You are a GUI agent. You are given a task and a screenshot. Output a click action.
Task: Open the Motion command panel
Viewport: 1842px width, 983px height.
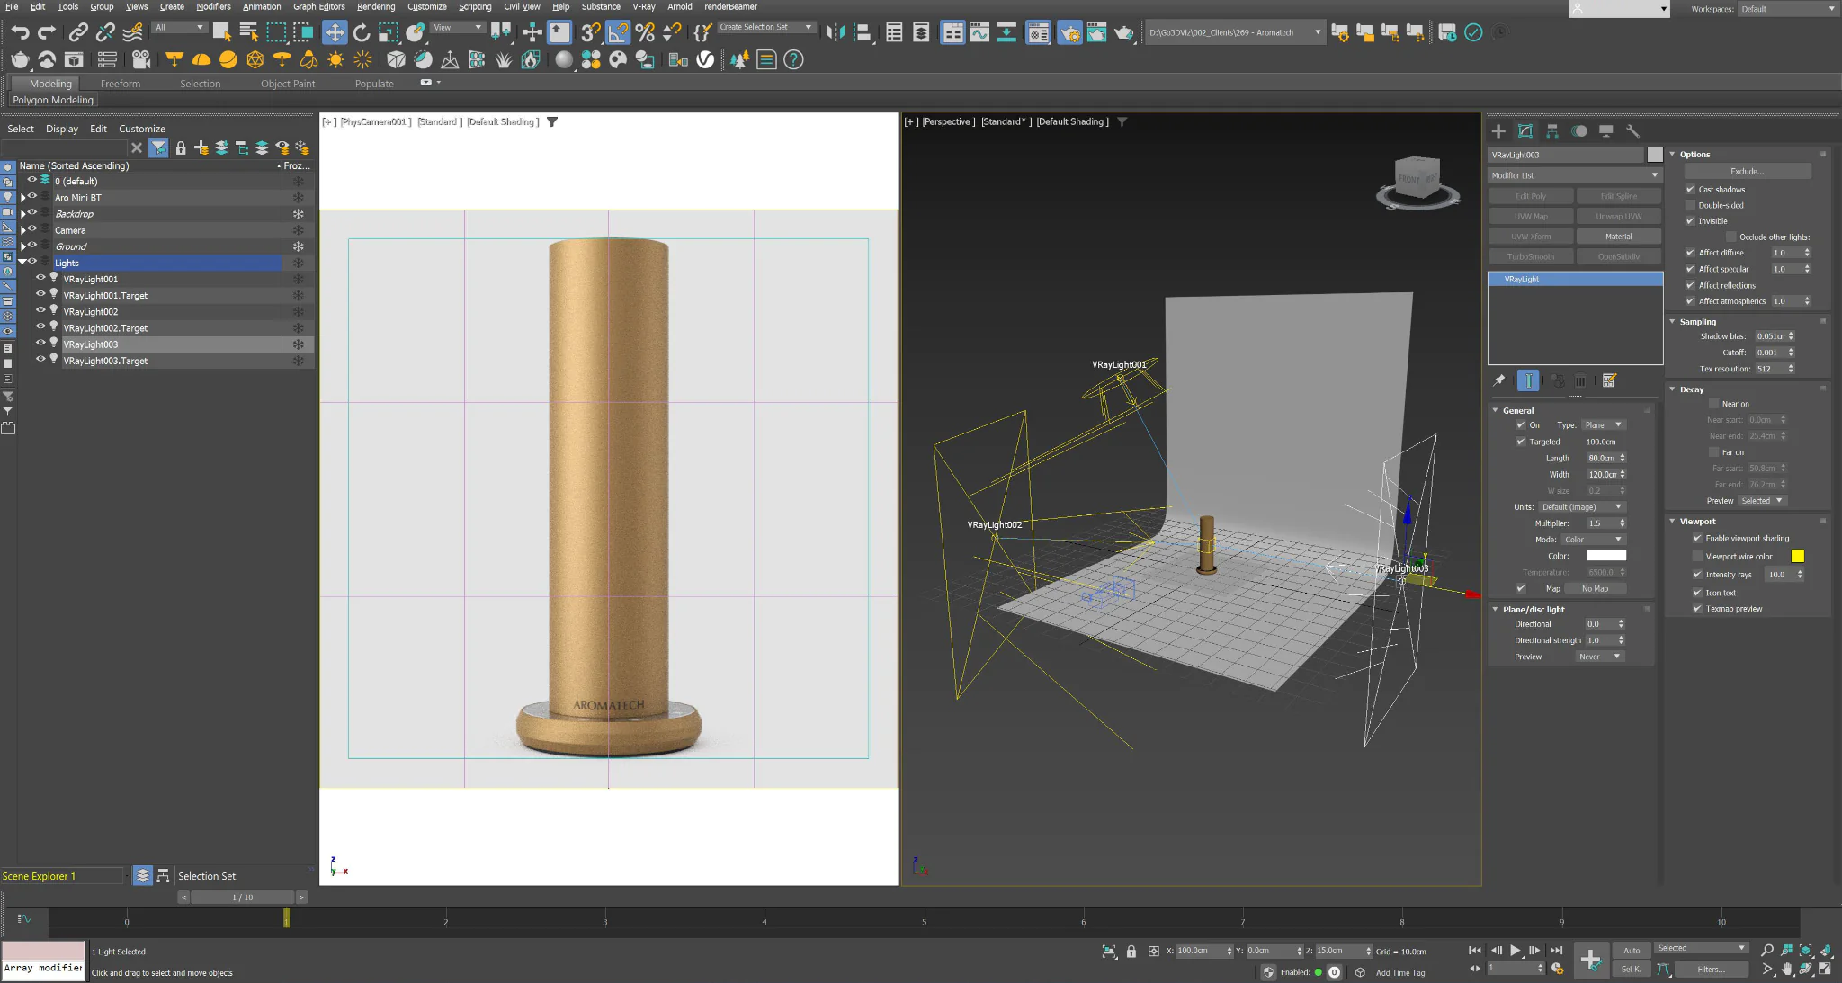pyautogui.click(x=1579, y=131)
